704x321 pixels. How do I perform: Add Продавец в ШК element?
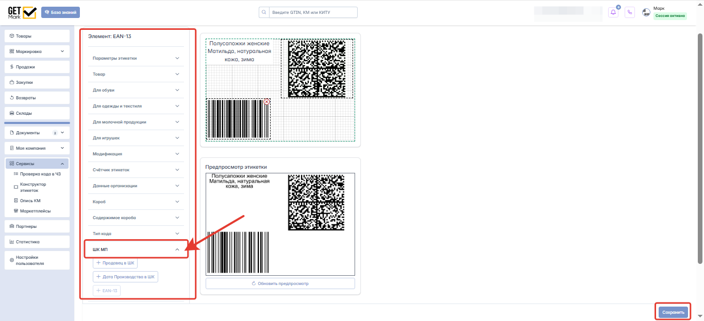(x=115, y=263)
